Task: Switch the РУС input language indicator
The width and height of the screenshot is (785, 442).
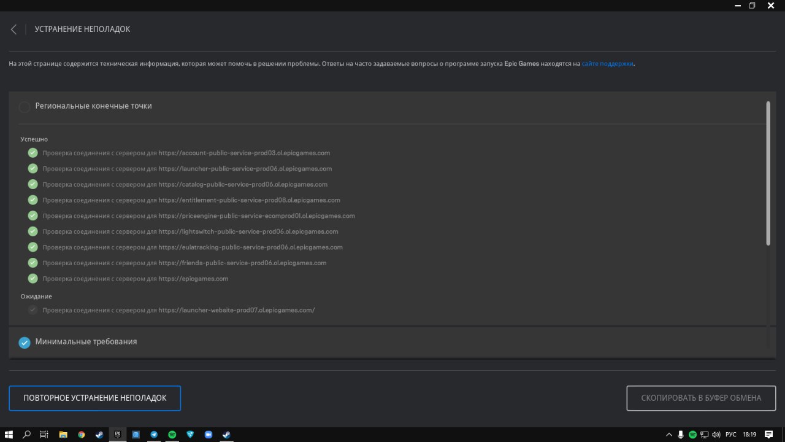Action: tap(731, 434)
